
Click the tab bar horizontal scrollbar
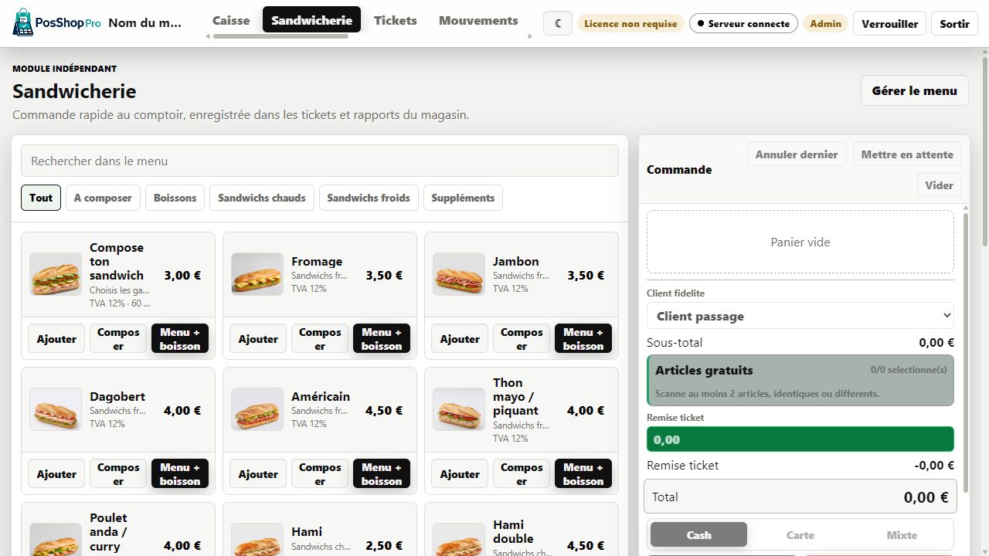point(280,36)
